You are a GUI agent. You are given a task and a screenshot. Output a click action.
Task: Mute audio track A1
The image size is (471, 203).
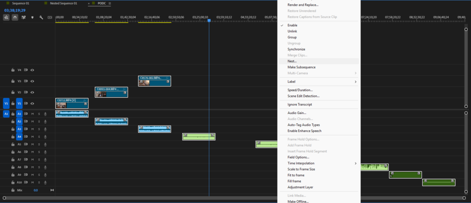tap(33, 113)
